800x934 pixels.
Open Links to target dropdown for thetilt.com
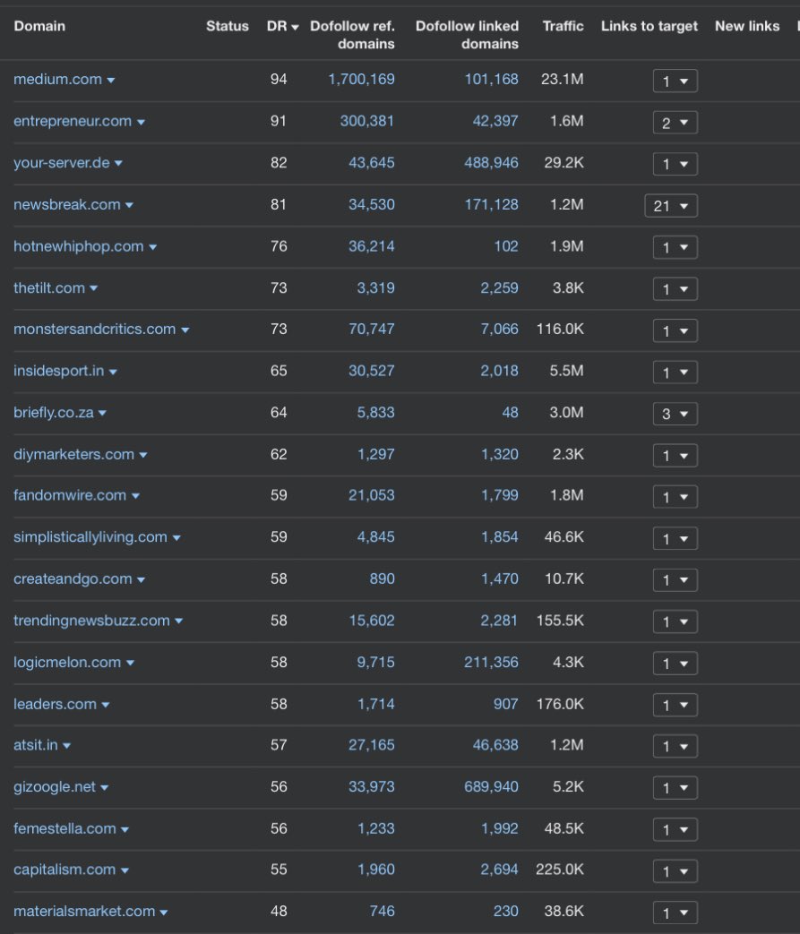[675, 289]
